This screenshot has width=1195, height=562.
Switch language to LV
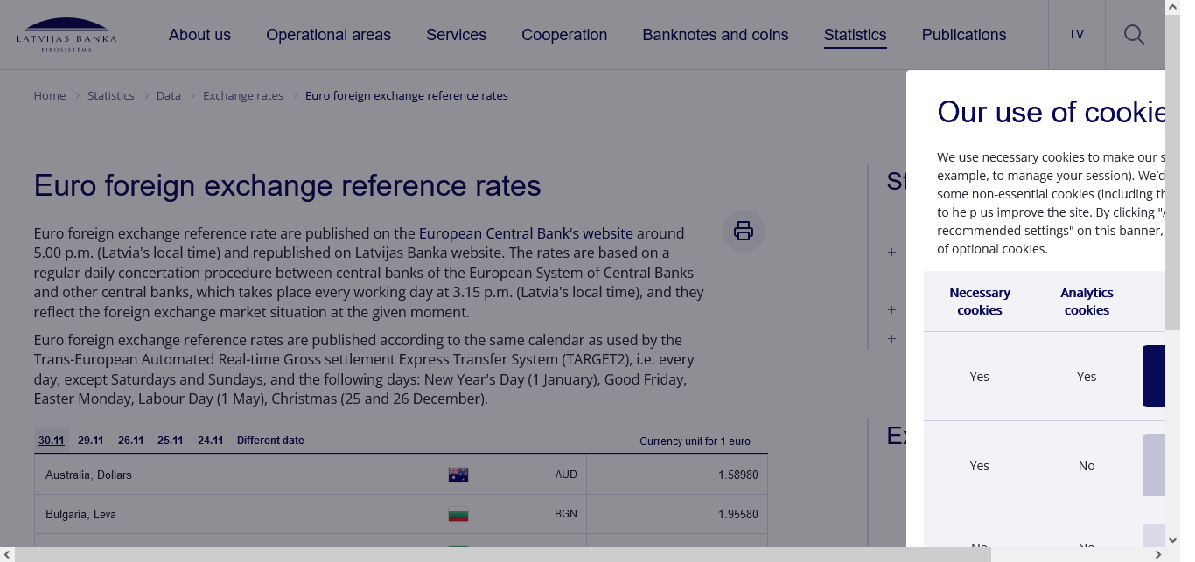tap(1077, 35)
